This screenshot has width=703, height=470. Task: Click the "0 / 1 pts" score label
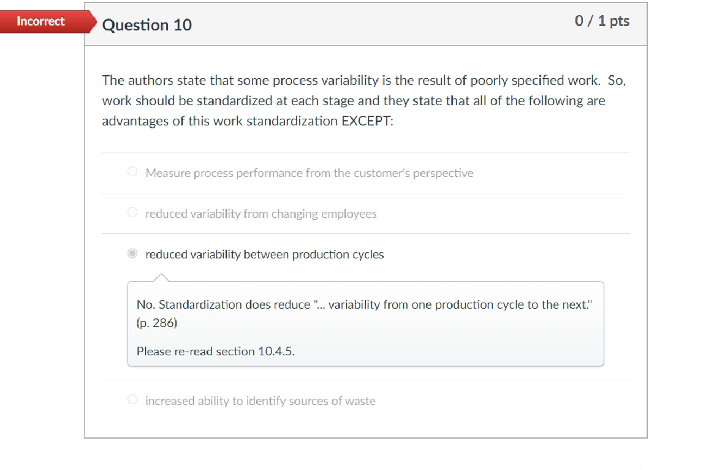602,21
